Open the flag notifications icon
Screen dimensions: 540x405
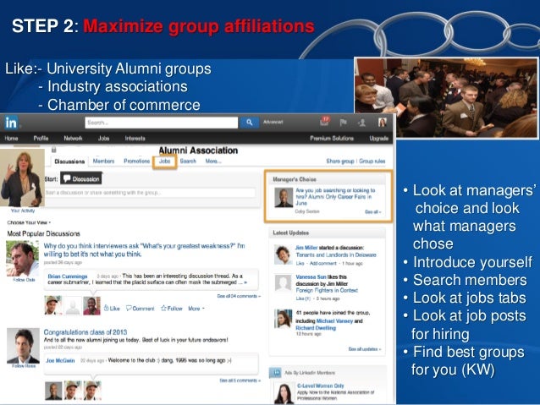point(343,122)
